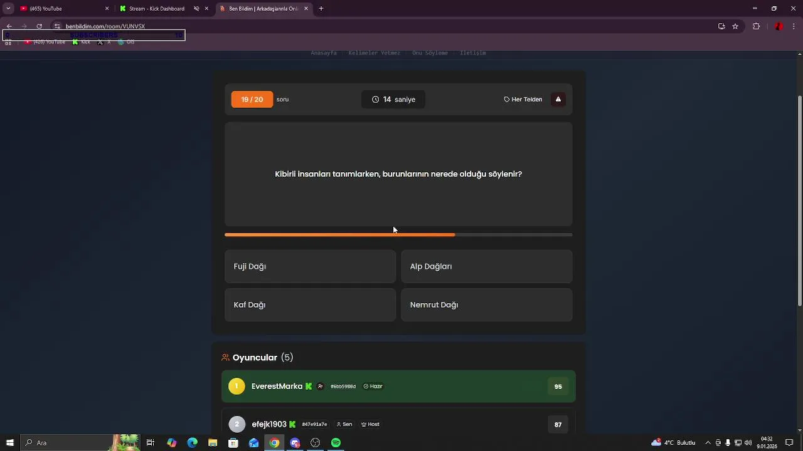Click the clock icon in the timer
This screenshot has width=803, height=451.
click(375, 99)
